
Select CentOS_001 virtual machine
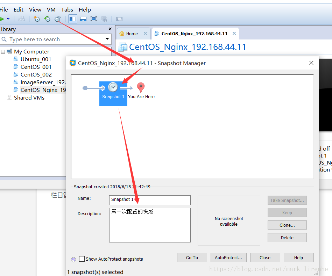(x=36, y=67)
